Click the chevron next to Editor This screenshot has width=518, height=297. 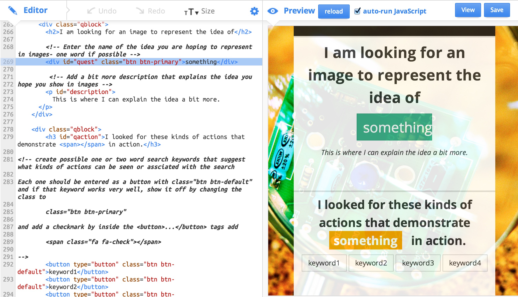click(68, 10)
